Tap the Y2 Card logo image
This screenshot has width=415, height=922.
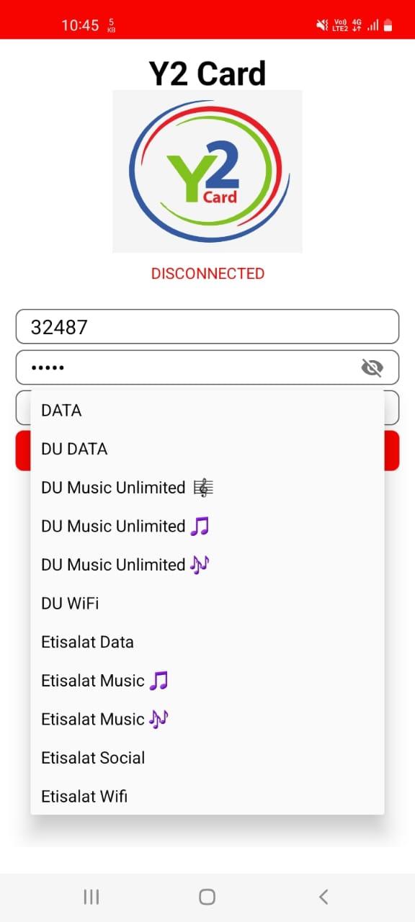tap(207, 171)
